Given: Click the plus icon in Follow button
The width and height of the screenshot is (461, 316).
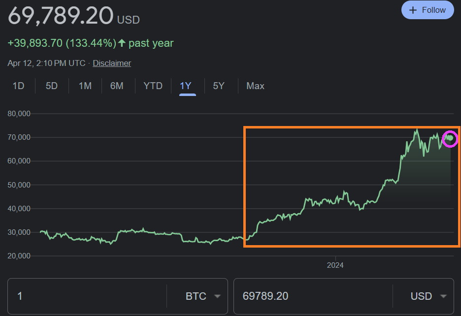Looking at the screenshot, I should tap(413, 10).
